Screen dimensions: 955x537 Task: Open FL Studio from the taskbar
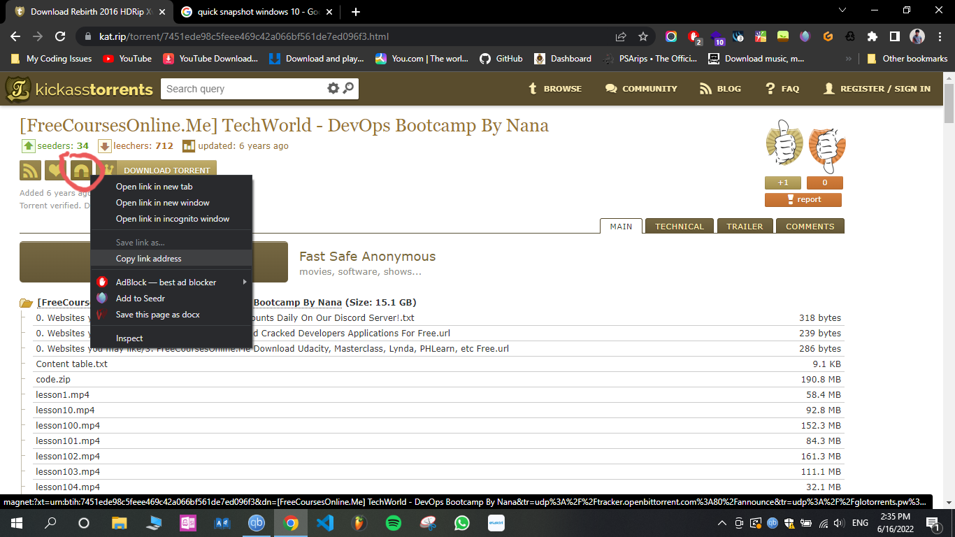359,523
